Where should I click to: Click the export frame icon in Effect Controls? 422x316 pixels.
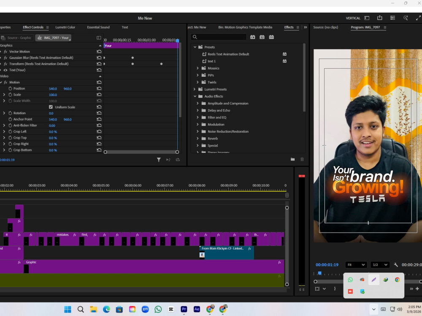tap(178, 160)
